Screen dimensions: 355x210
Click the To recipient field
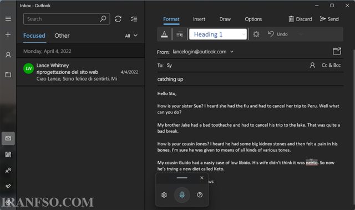[x=233, y=66]
